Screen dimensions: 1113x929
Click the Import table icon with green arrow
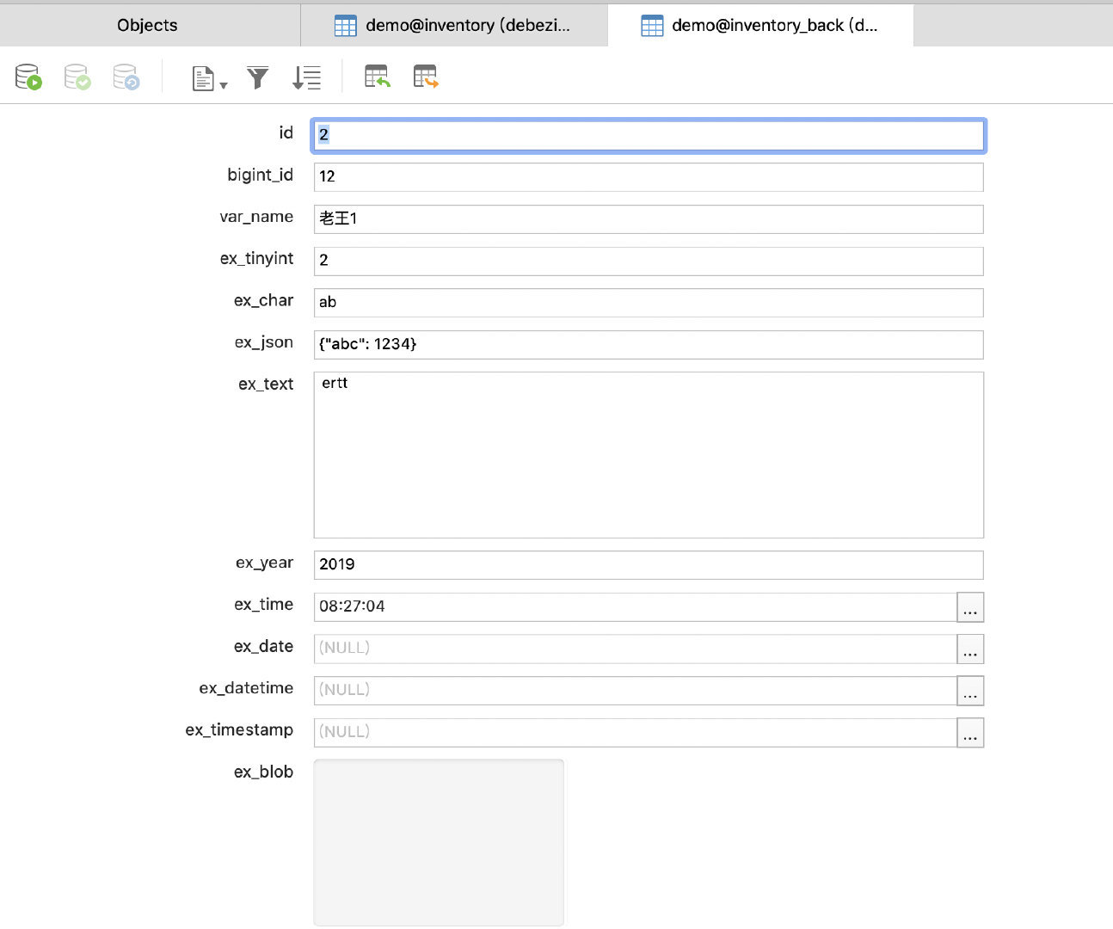[x=378, y=77]
